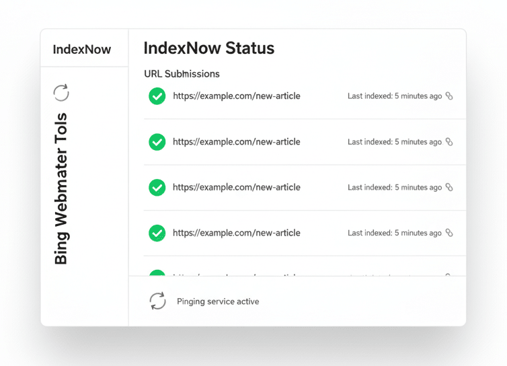
Task: Click the sidebar refresh icon
Action: pyautogui.click(x=61, y=93)
